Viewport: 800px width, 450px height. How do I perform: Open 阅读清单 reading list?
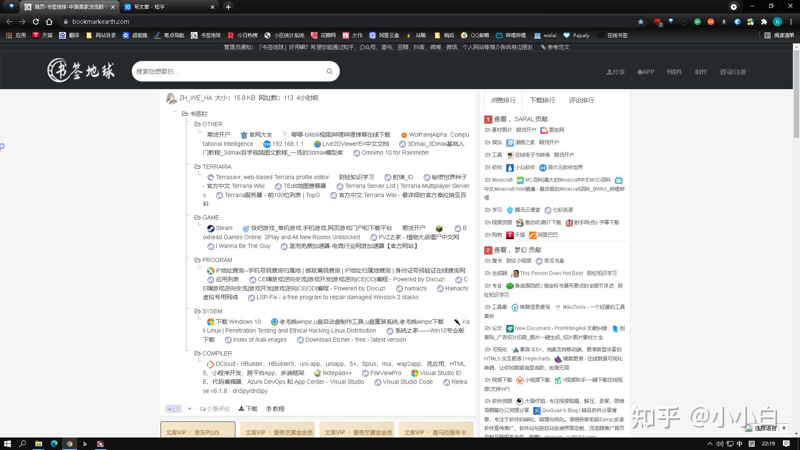point(780,35)
